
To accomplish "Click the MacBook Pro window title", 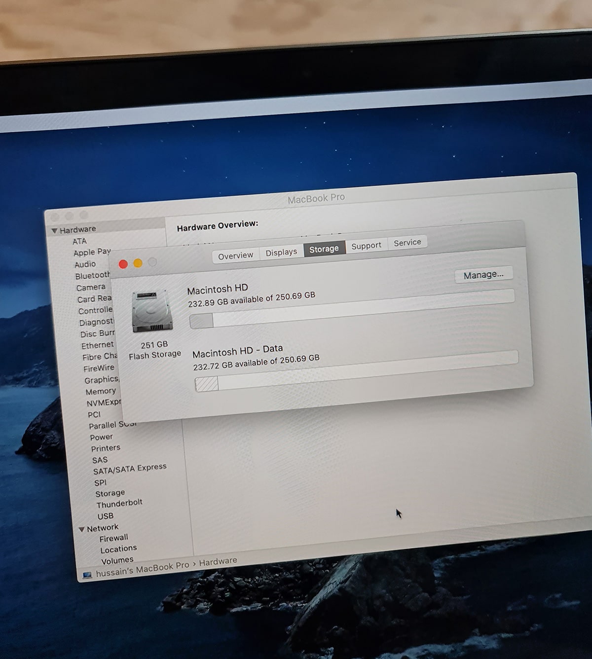I will [316, 198].
